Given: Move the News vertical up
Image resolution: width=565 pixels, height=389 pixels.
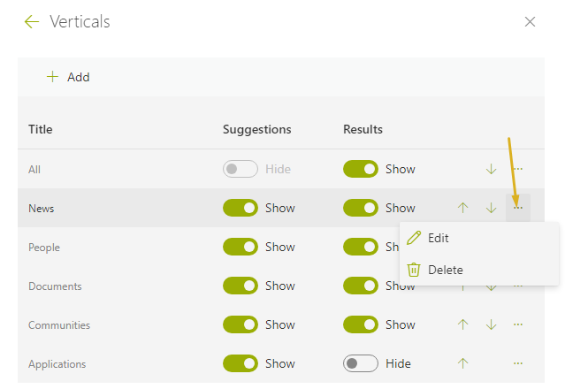Looking at the screenshot, I should (463, 208).
